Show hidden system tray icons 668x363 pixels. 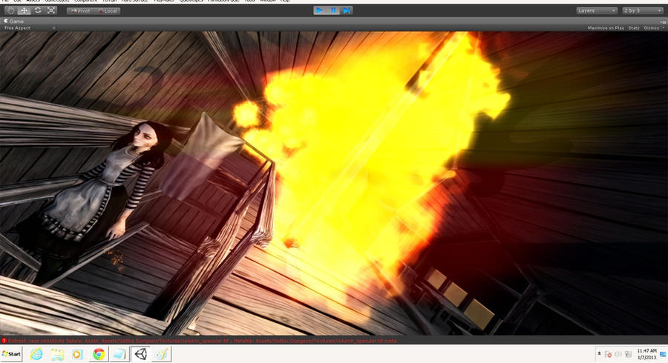tap(599, 353)
